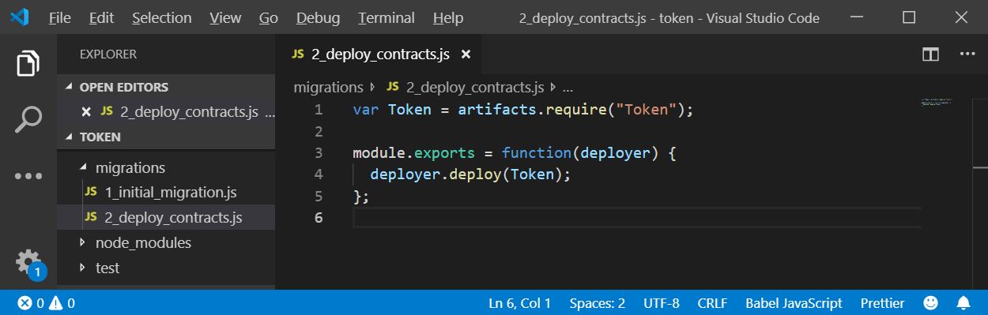Image resolution: width=988 pixels, height=315 pixels.
Task: Open the Debug menu
Action: 318,17
